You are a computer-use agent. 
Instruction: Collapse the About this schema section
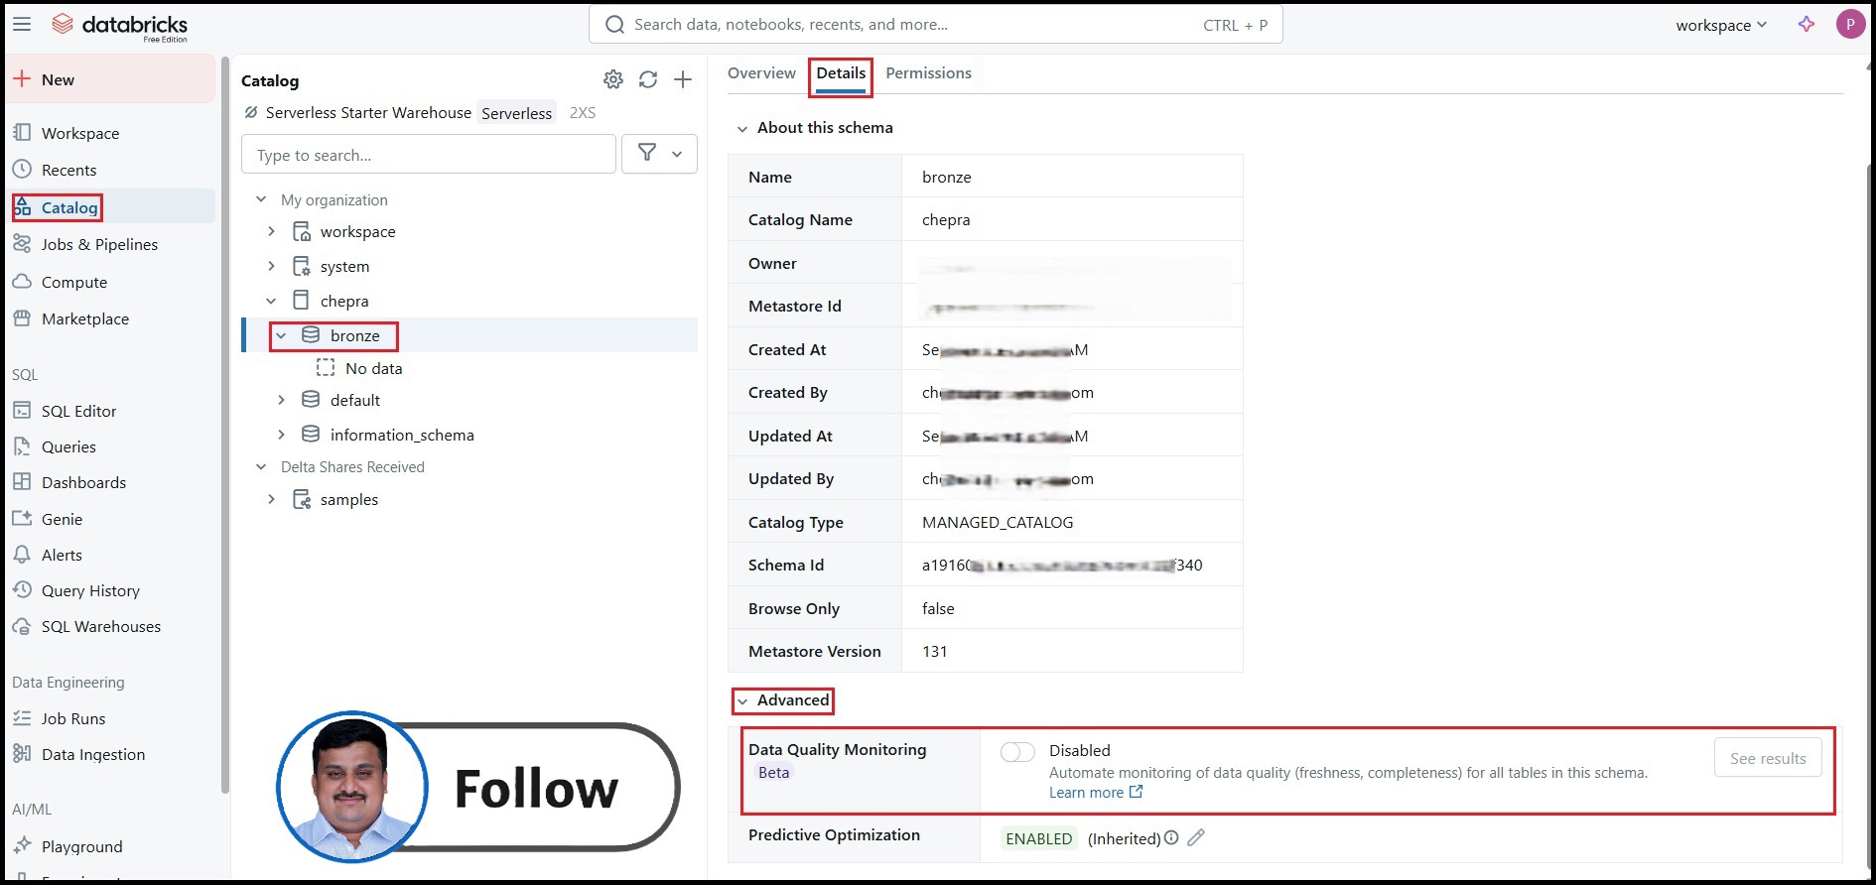[741, 129]
